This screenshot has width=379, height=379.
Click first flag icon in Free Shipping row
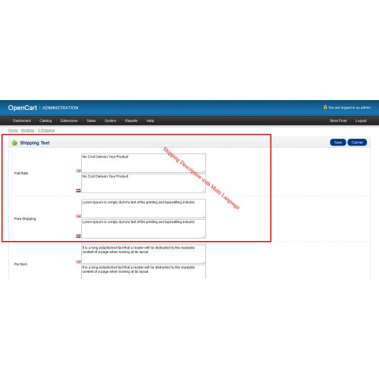[78, 216]
